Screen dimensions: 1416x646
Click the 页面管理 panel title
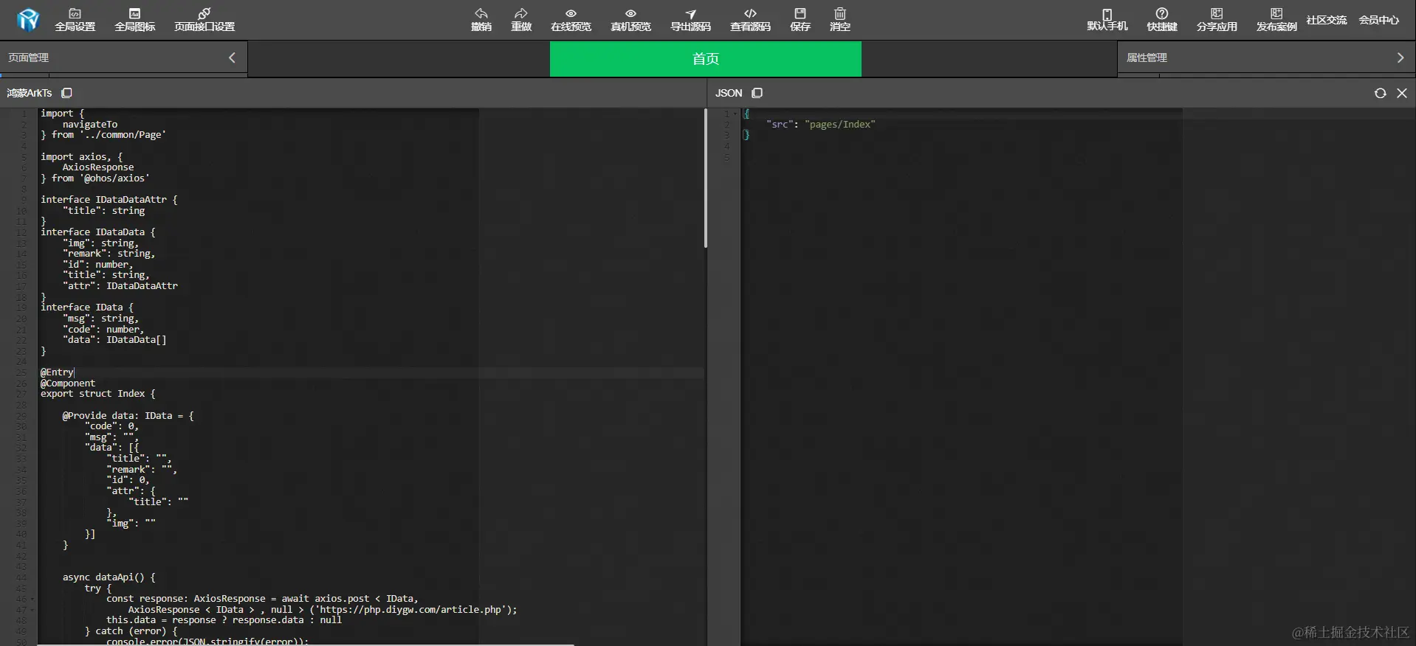(29, 58)
